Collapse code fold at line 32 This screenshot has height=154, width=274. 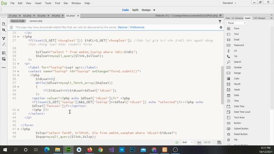[18, 64]
